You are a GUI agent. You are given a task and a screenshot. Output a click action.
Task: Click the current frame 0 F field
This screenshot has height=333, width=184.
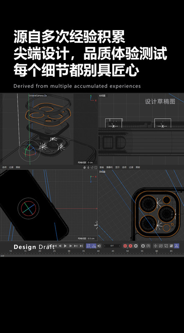pyautogui.click(x=112, y=246)
